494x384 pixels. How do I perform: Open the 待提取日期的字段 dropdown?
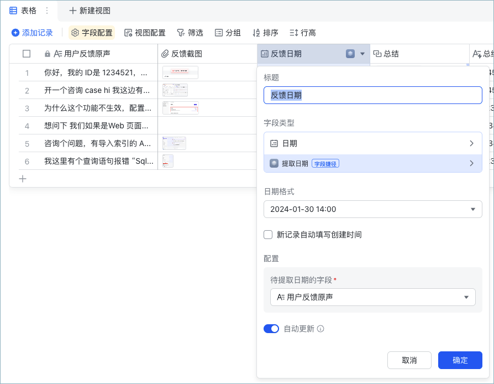coord(372,297)
